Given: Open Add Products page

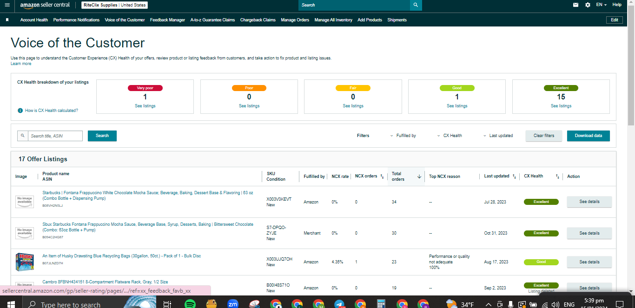Looking at the screenshot, I should pos(370,20).
